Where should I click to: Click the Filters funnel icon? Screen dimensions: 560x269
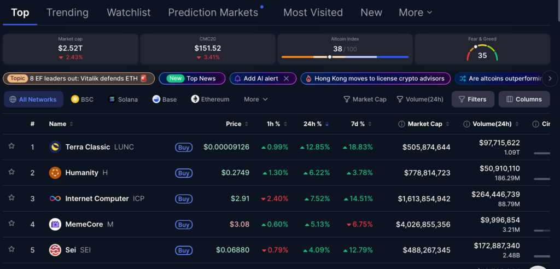pos(462,100)
